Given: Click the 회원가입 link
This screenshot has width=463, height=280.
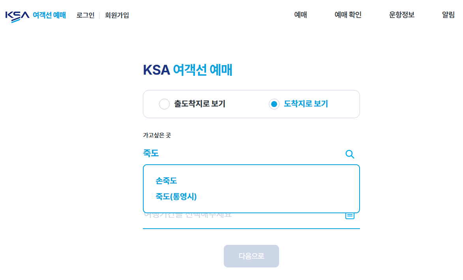Looking at the screenshot, I should (x=116, y=15).
